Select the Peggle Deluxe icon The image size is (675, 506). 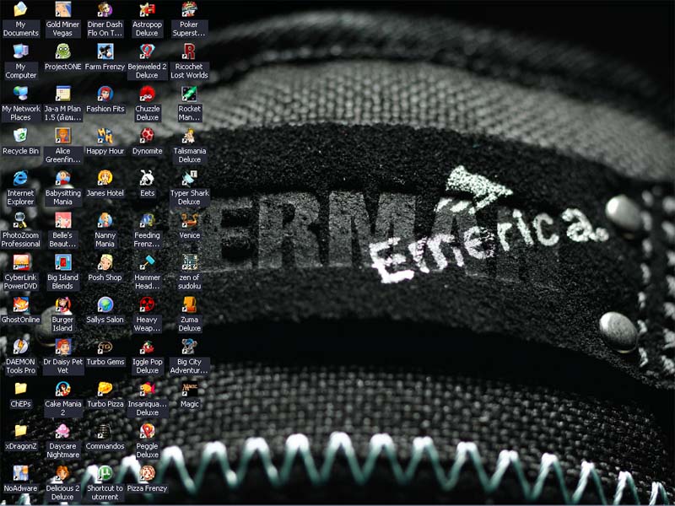[147, 431]
